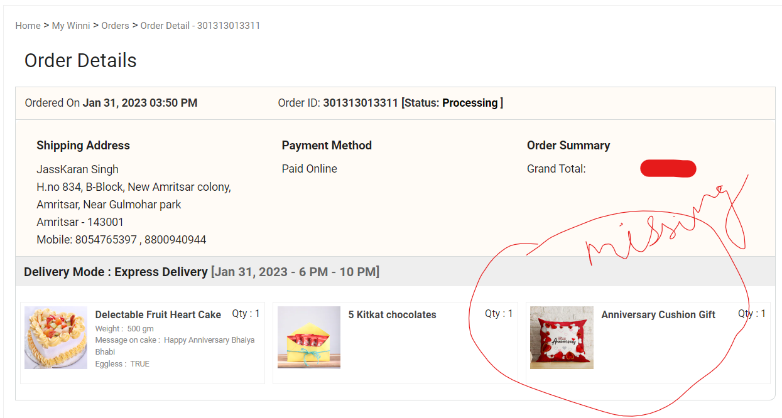Click the Paid Online payment method text
This screenshot has width=782, height=418.
[309, 169]
